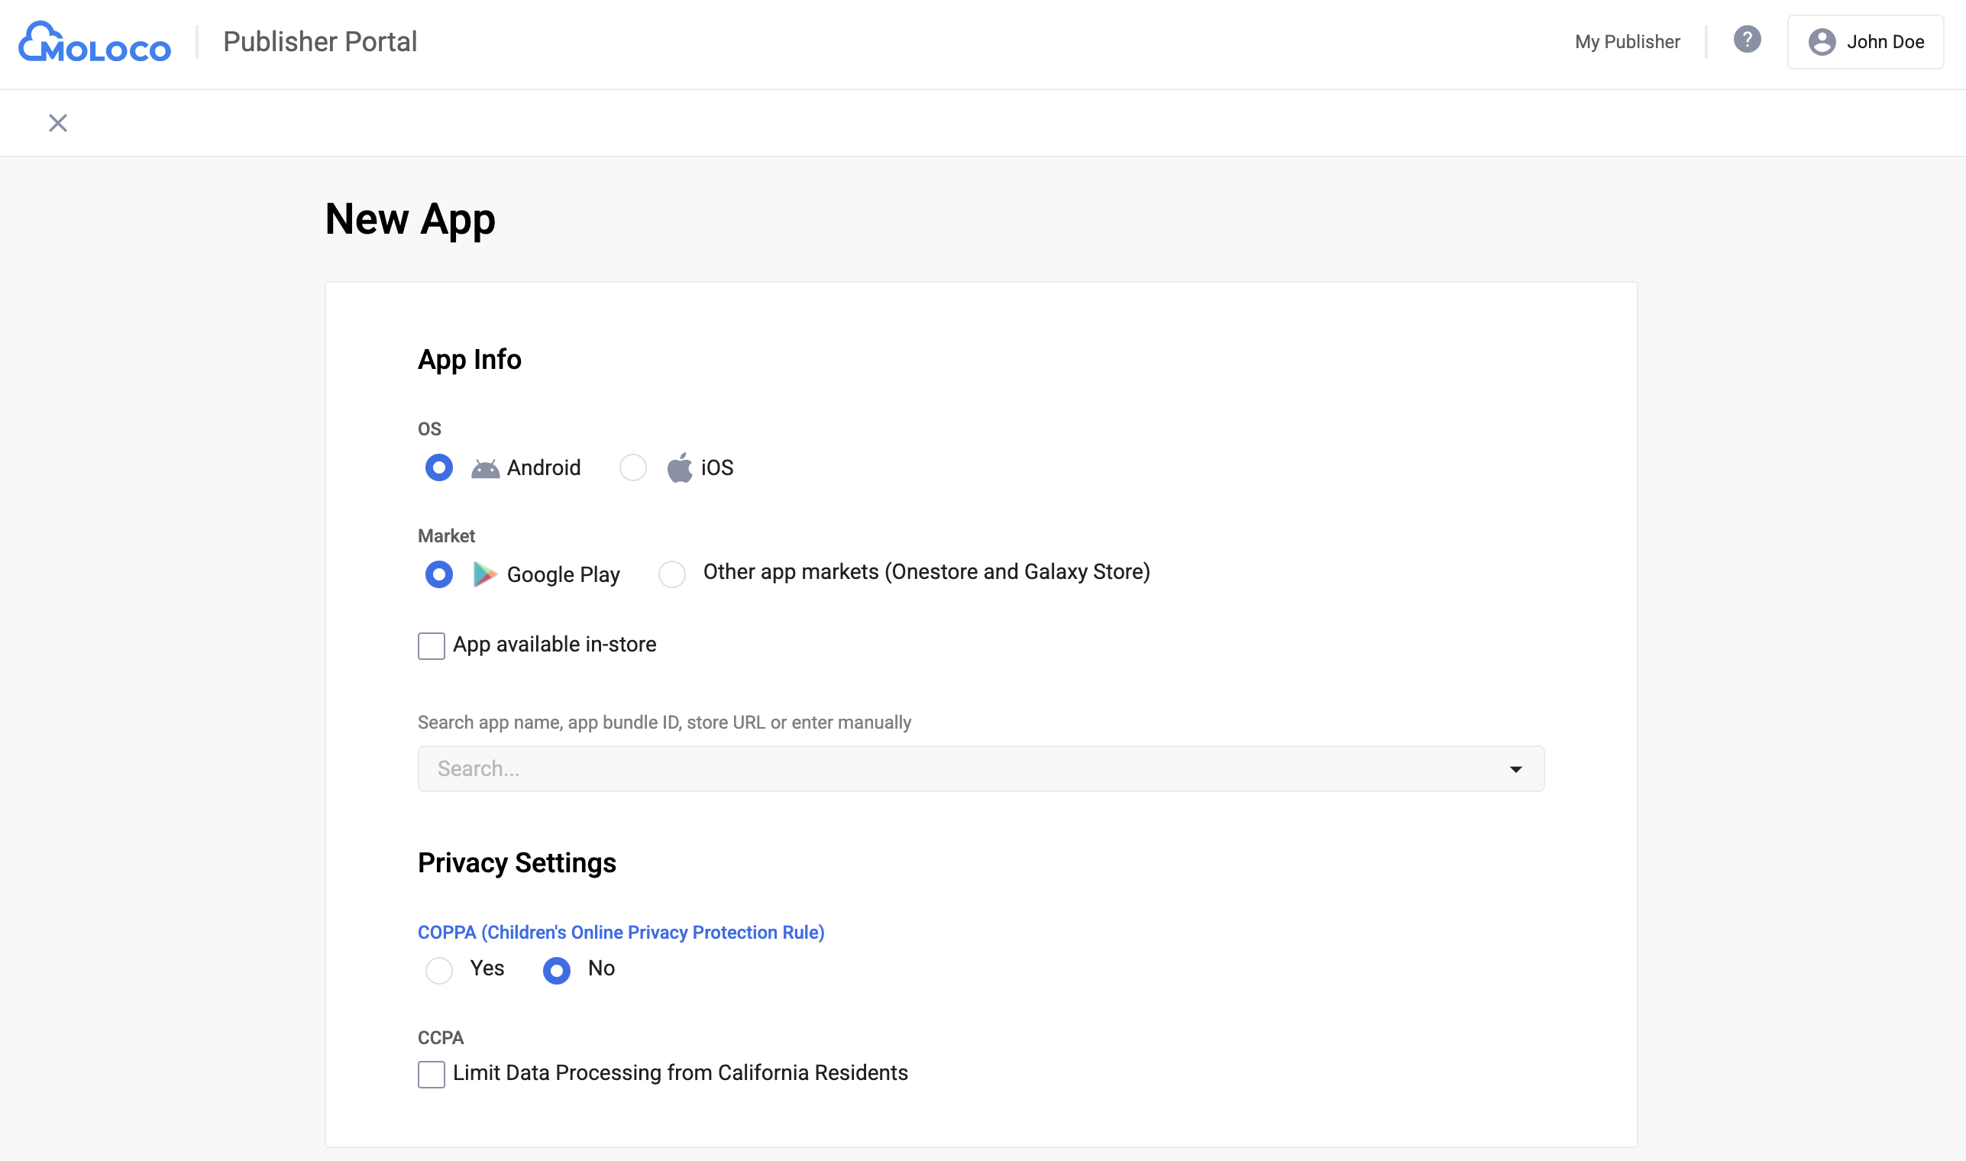Click the Android robot icon
Image resolution: width=1966 pixels, height=1161 pixels.
(485, 469)
